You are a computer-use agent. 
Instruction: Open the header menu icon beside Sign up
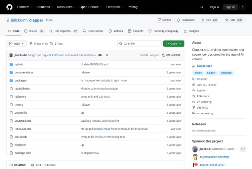pos(243,7)
